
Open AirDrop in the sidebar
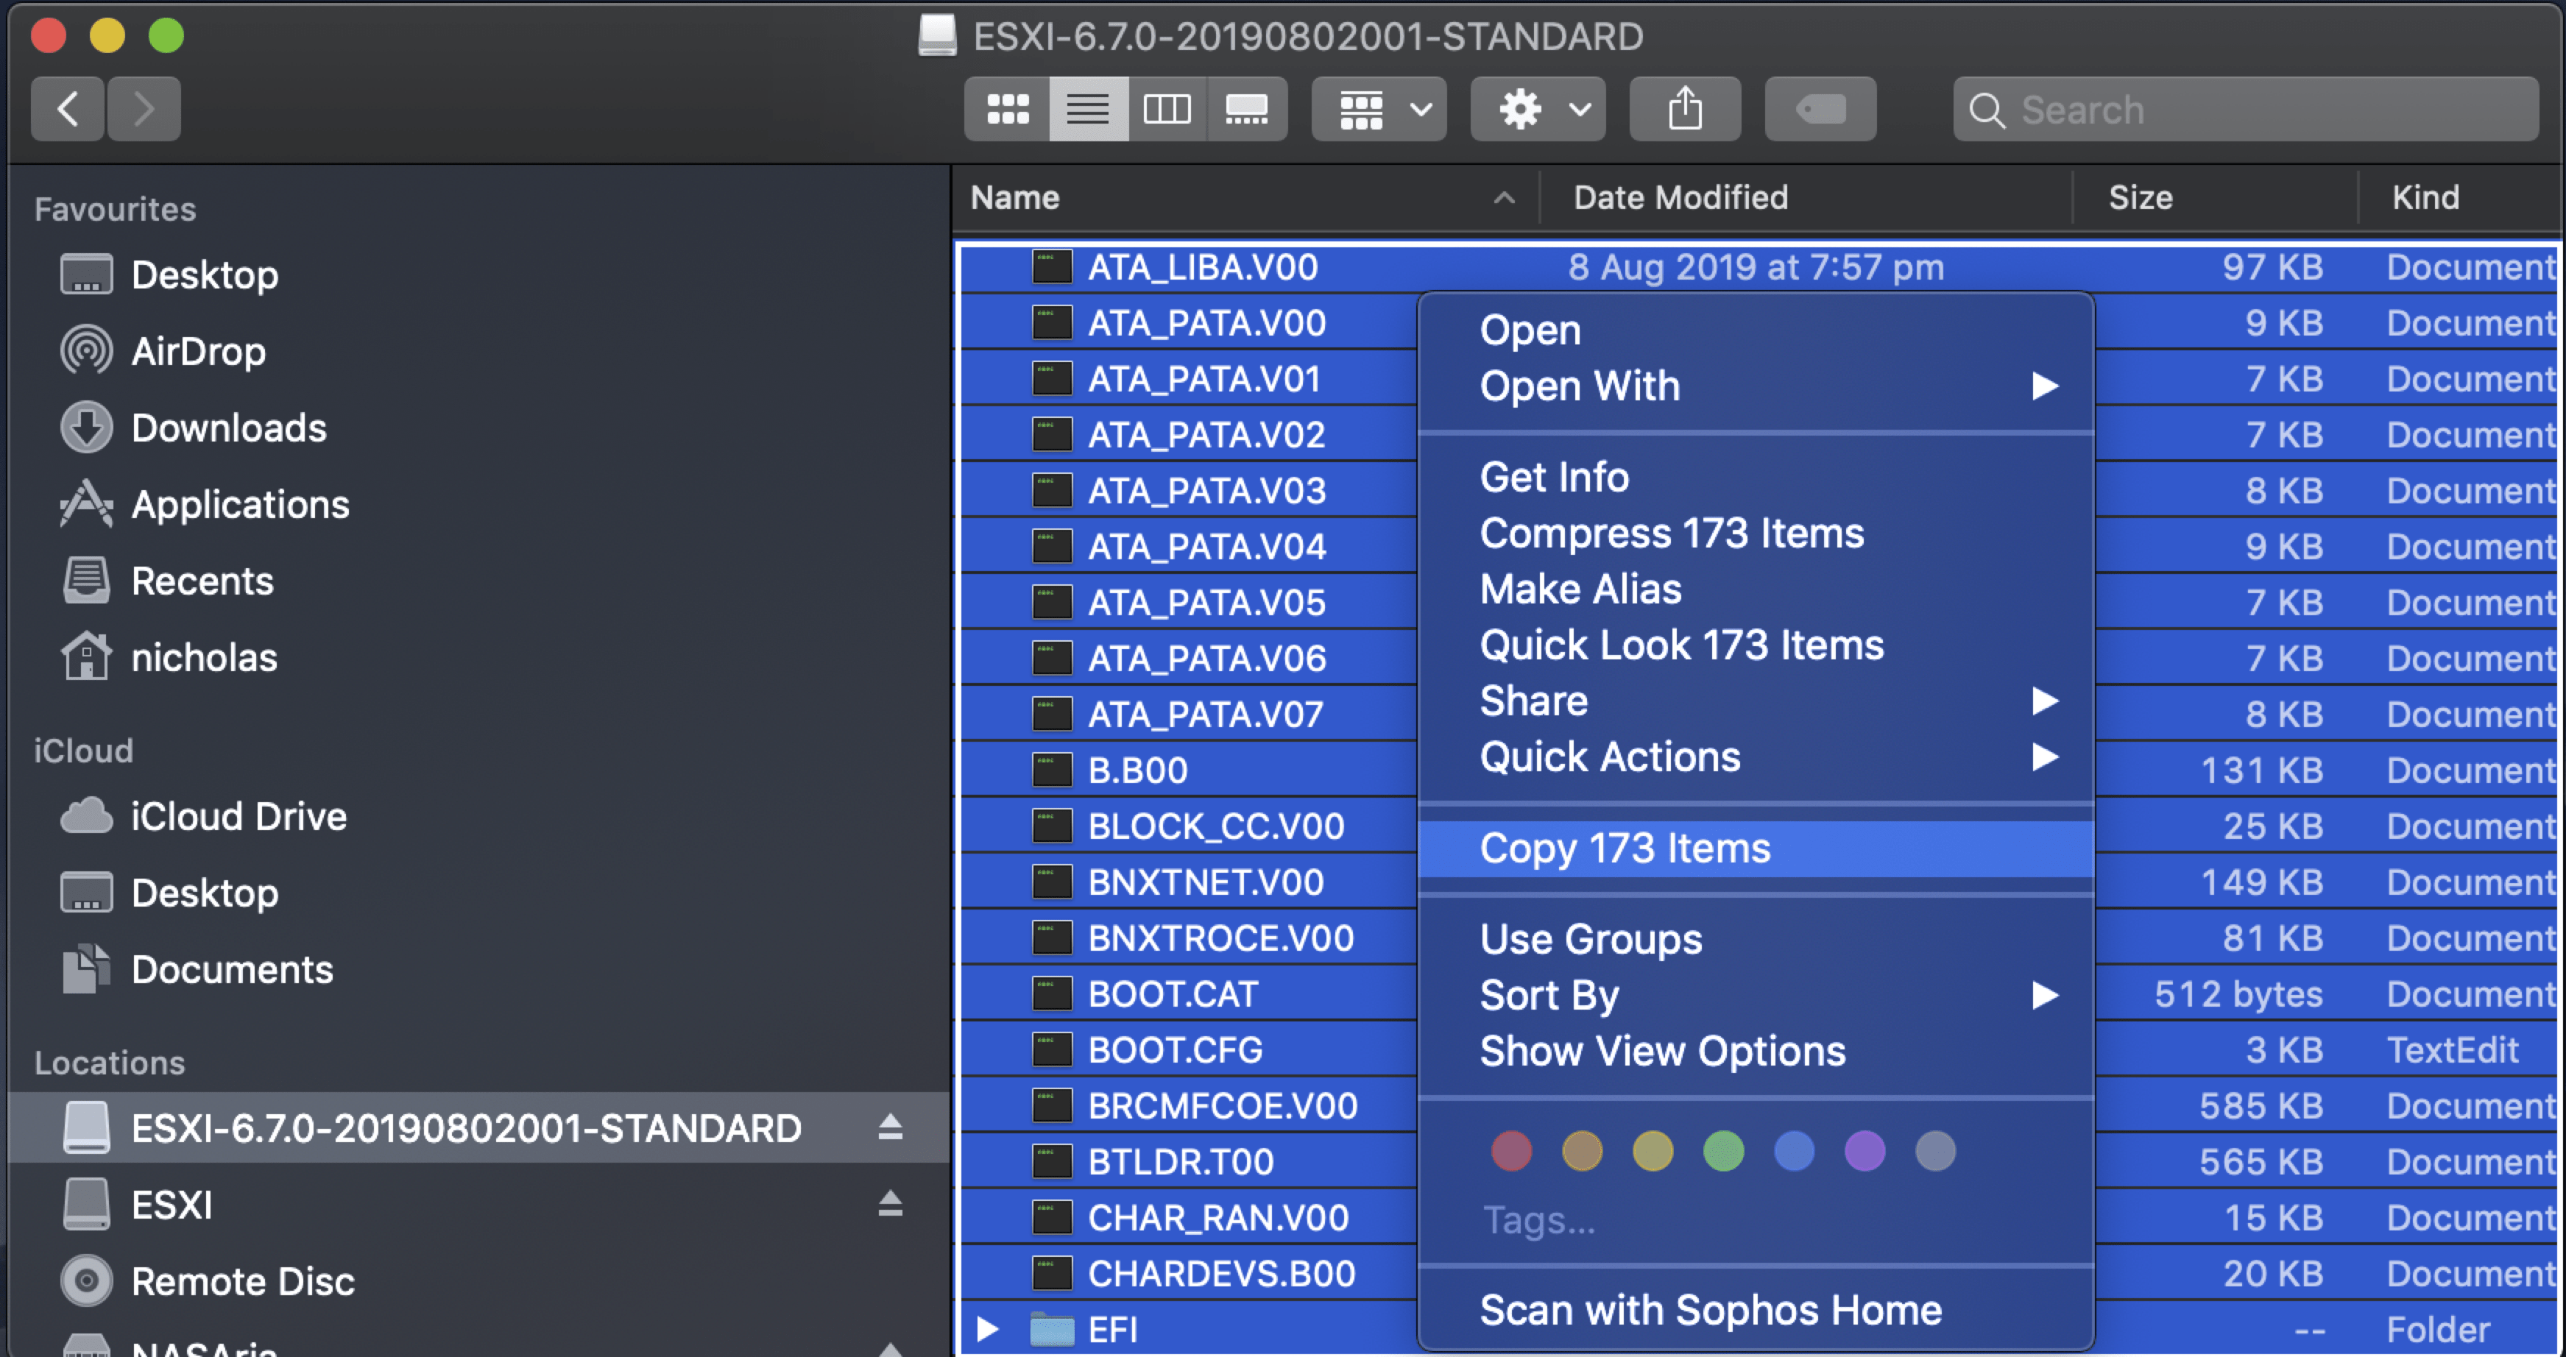click(198, 352)
